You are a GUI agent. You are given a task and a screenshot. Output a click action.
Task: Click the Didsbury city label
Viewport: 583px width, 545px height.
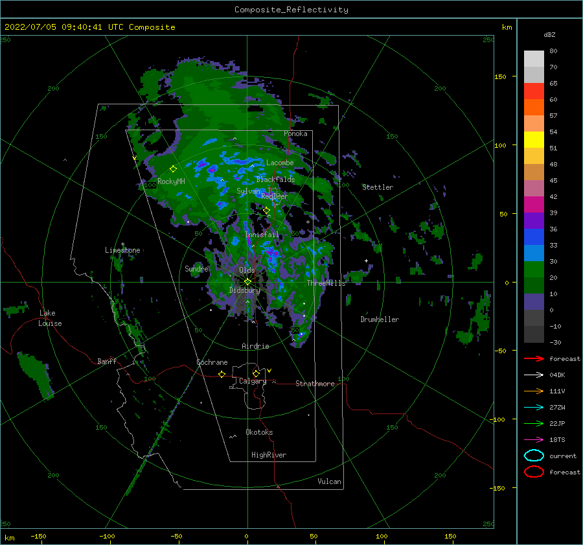pos(244,290)
